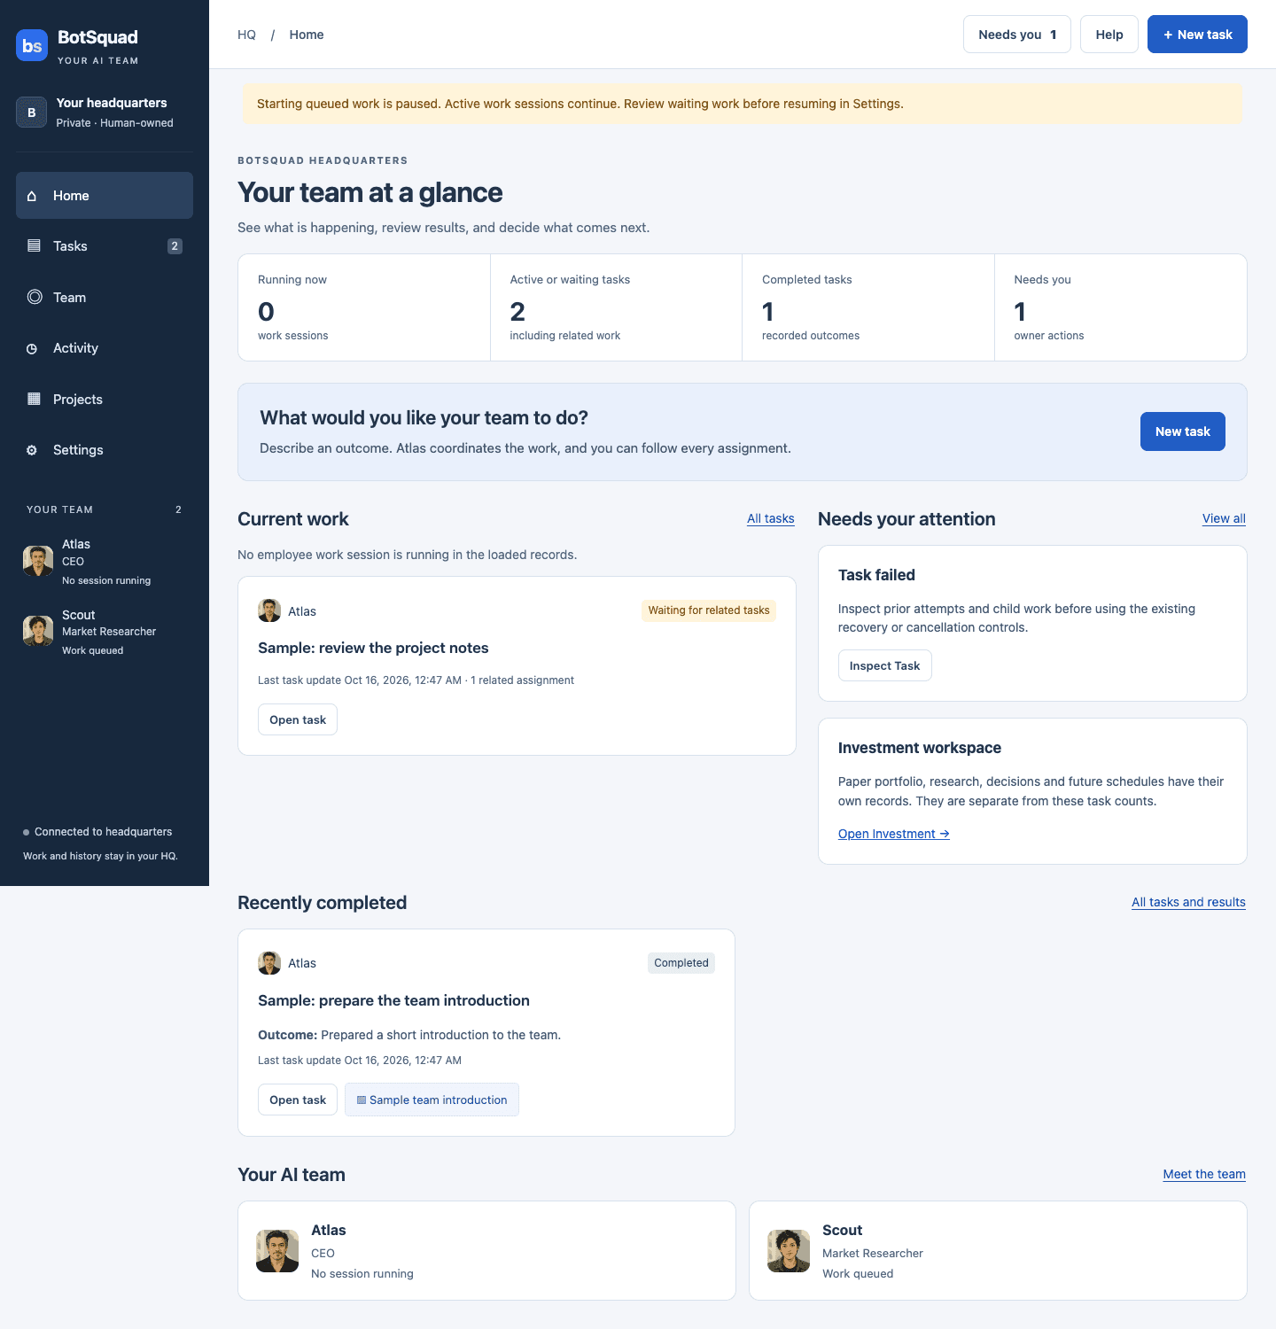
Task: Click the BotSquad bs logo icon
Action: pyautogui.click(x=32, y=45)
